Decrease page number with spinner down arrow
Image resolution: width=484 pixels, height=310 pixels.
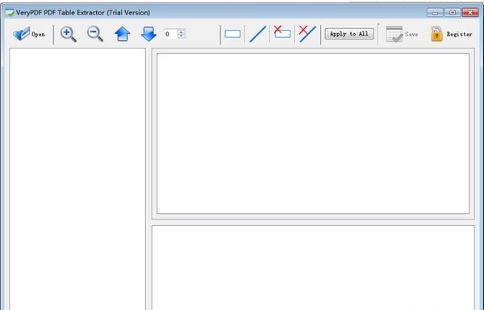pos(181,36)
